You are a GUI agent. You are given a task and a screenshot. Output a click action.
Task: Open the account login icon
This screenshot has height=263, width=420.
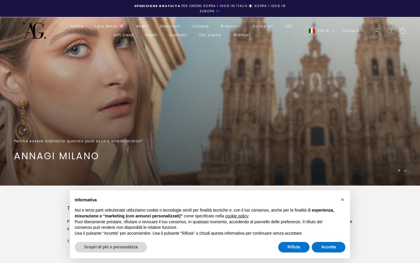(x=377, y=31)
